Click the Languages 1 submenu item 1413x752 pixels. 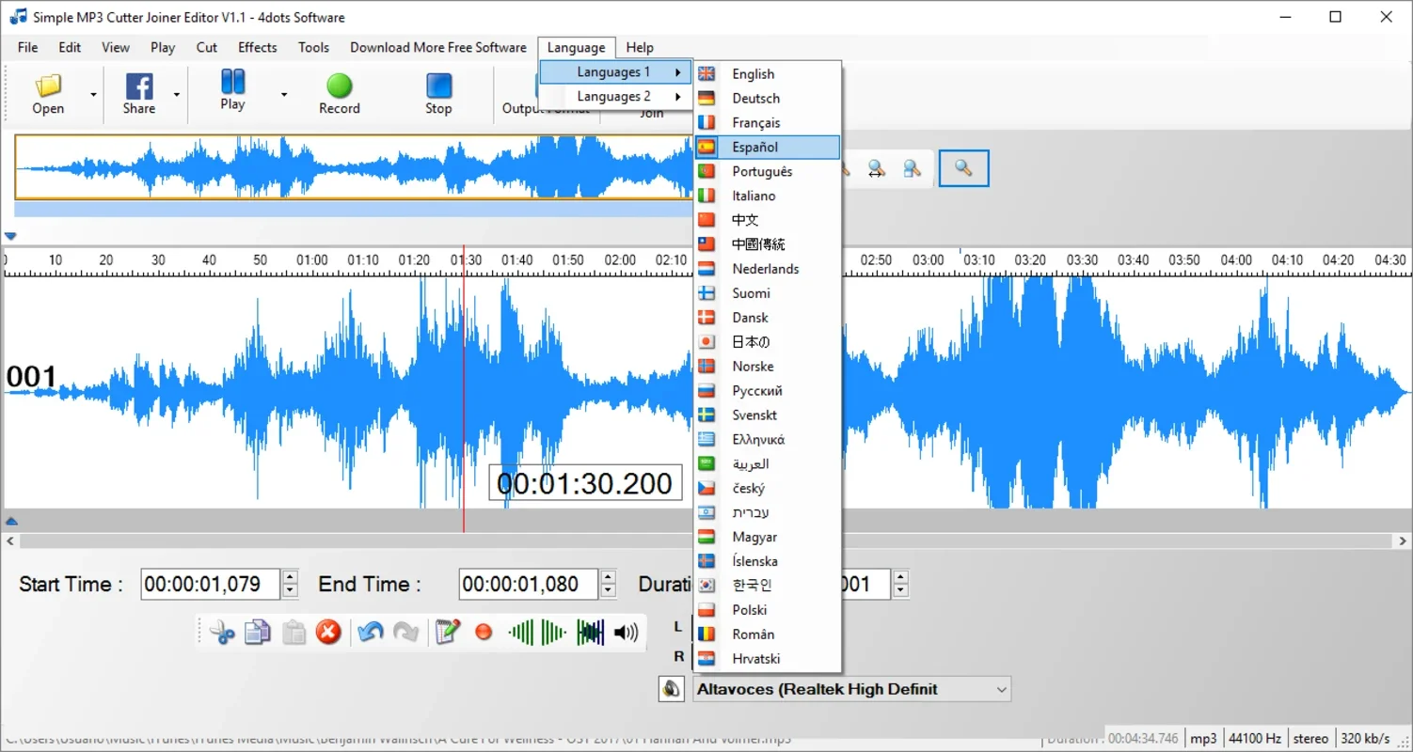click(x=616, y=72)
